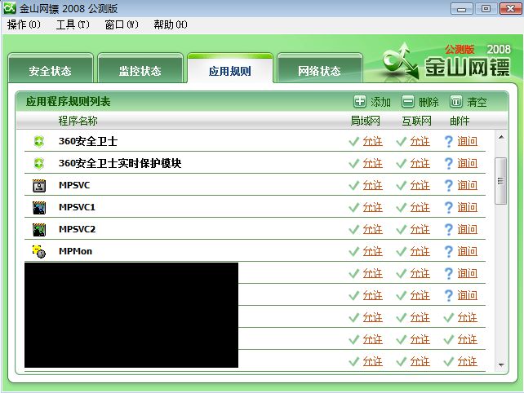
Task: Click the MPSVC1 program icon
Action: tap(39, 207)
